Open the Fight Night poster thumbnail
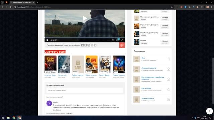This screenshot has height=120, width=214. [50, 64]
